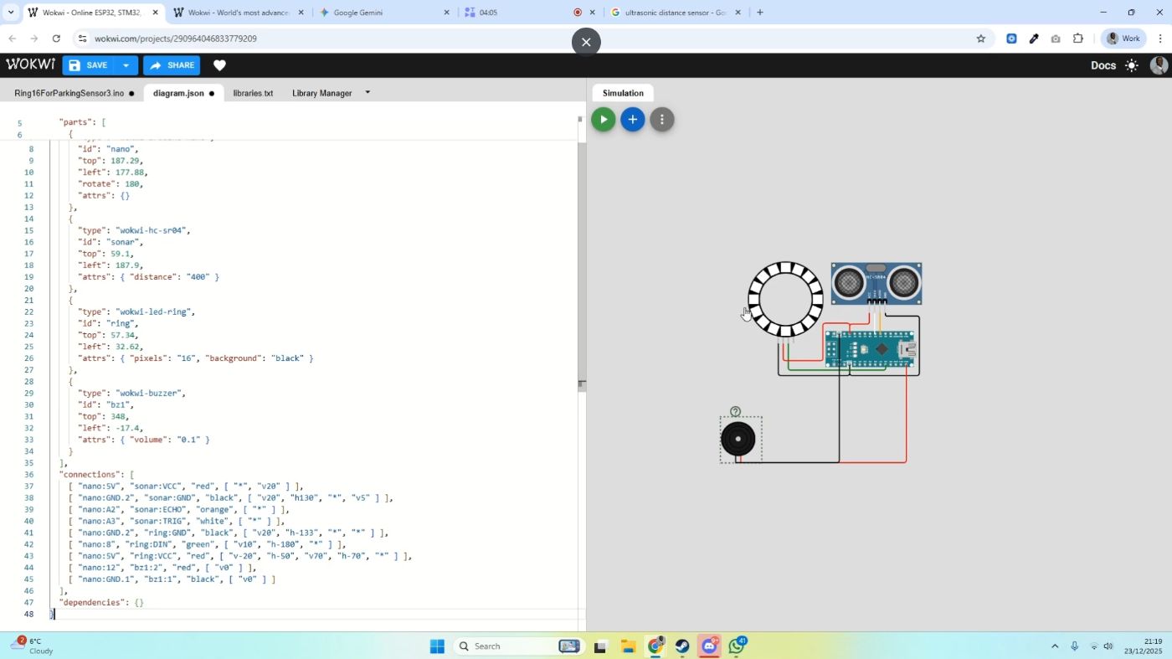Expand the SAVE button dropdown arrow
The height and width of the screenshot is (659, 1172).
coord(126,65)
